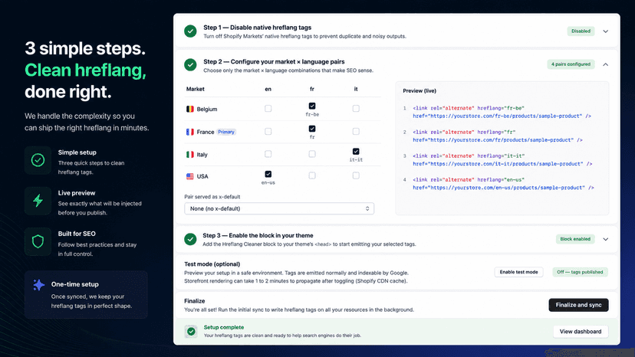Check the USA it checkbox

356,175
